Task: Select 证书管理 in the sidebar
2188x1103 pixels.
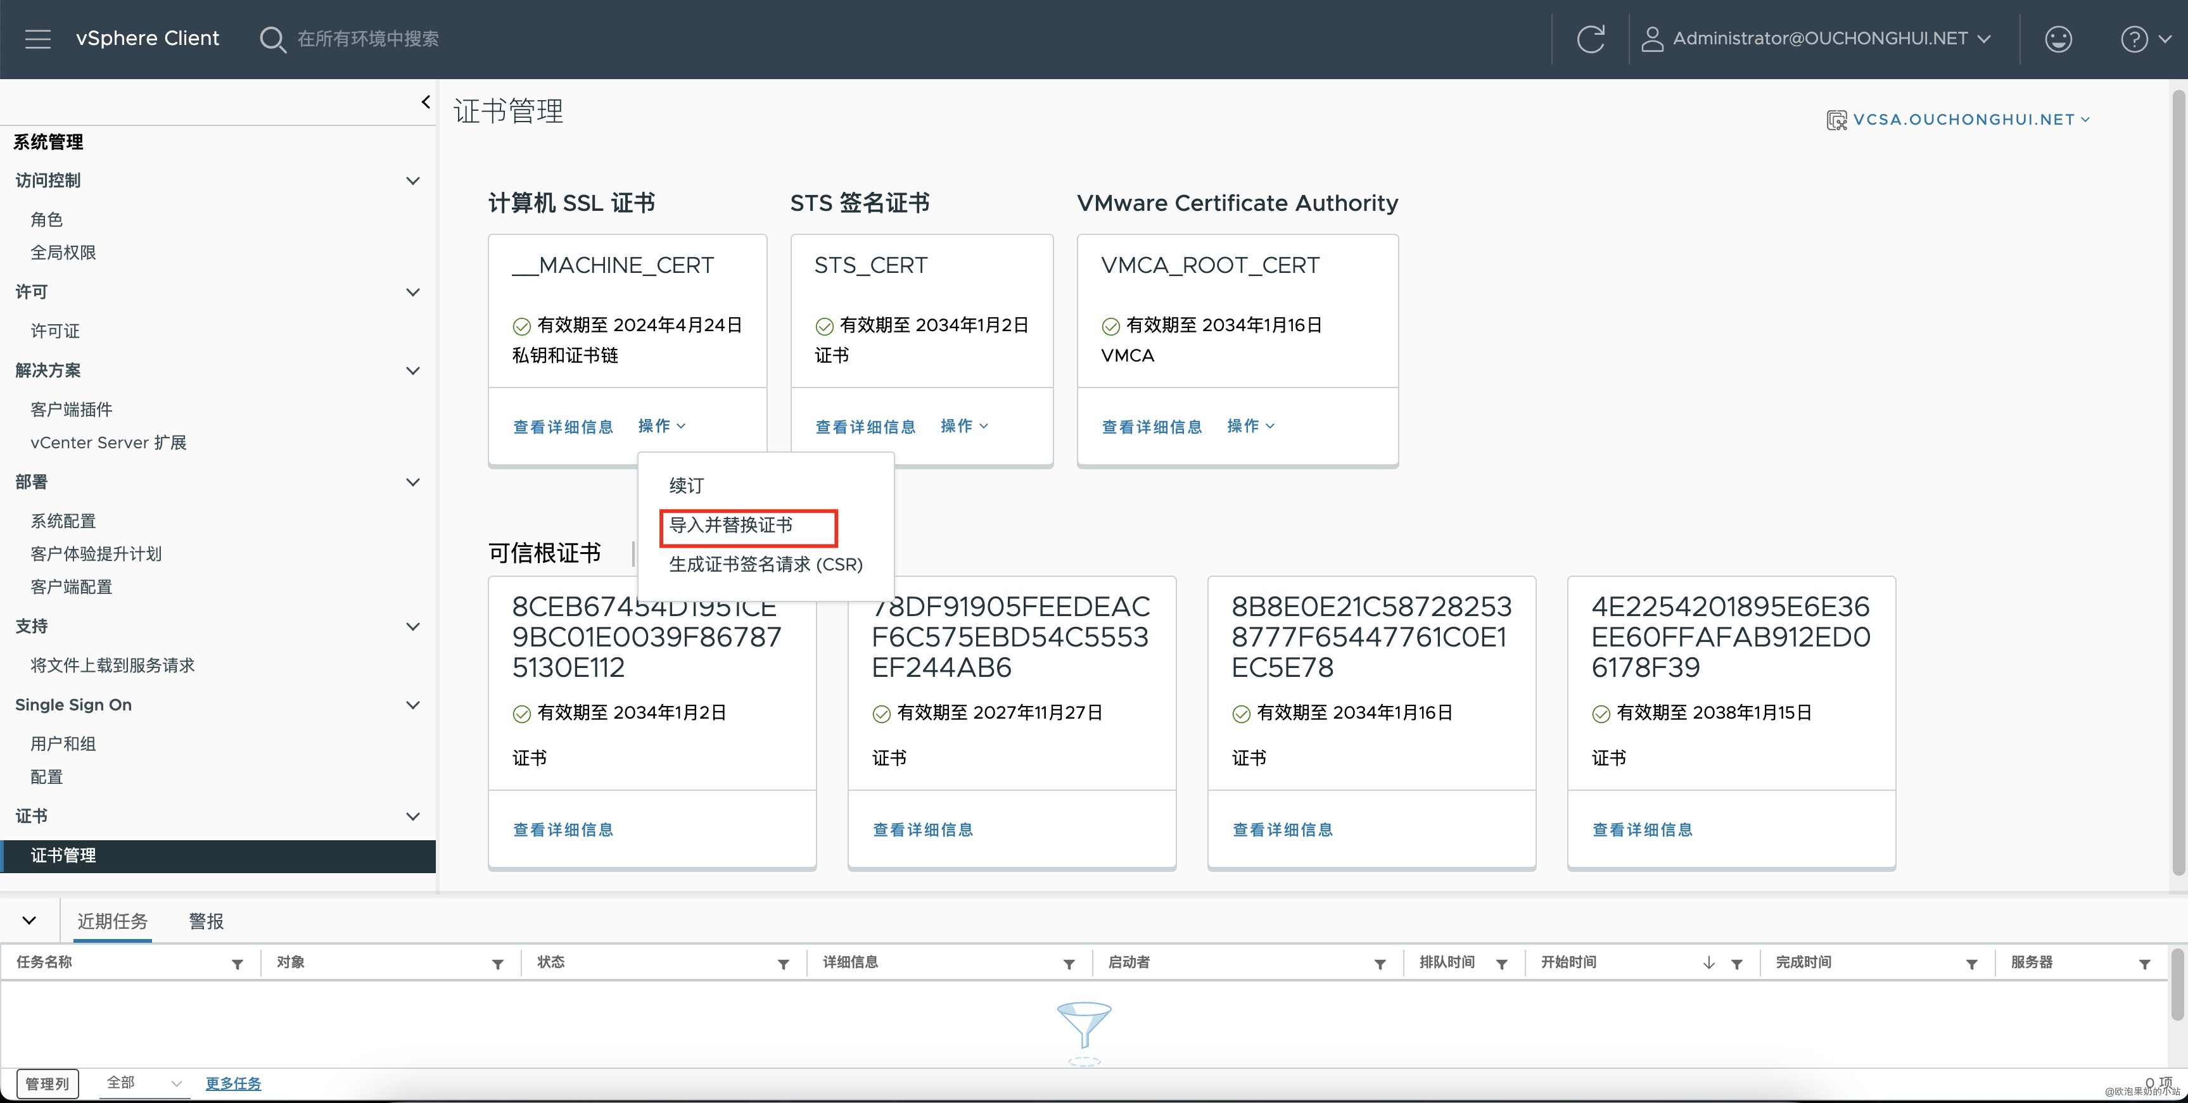Action: 219,856
